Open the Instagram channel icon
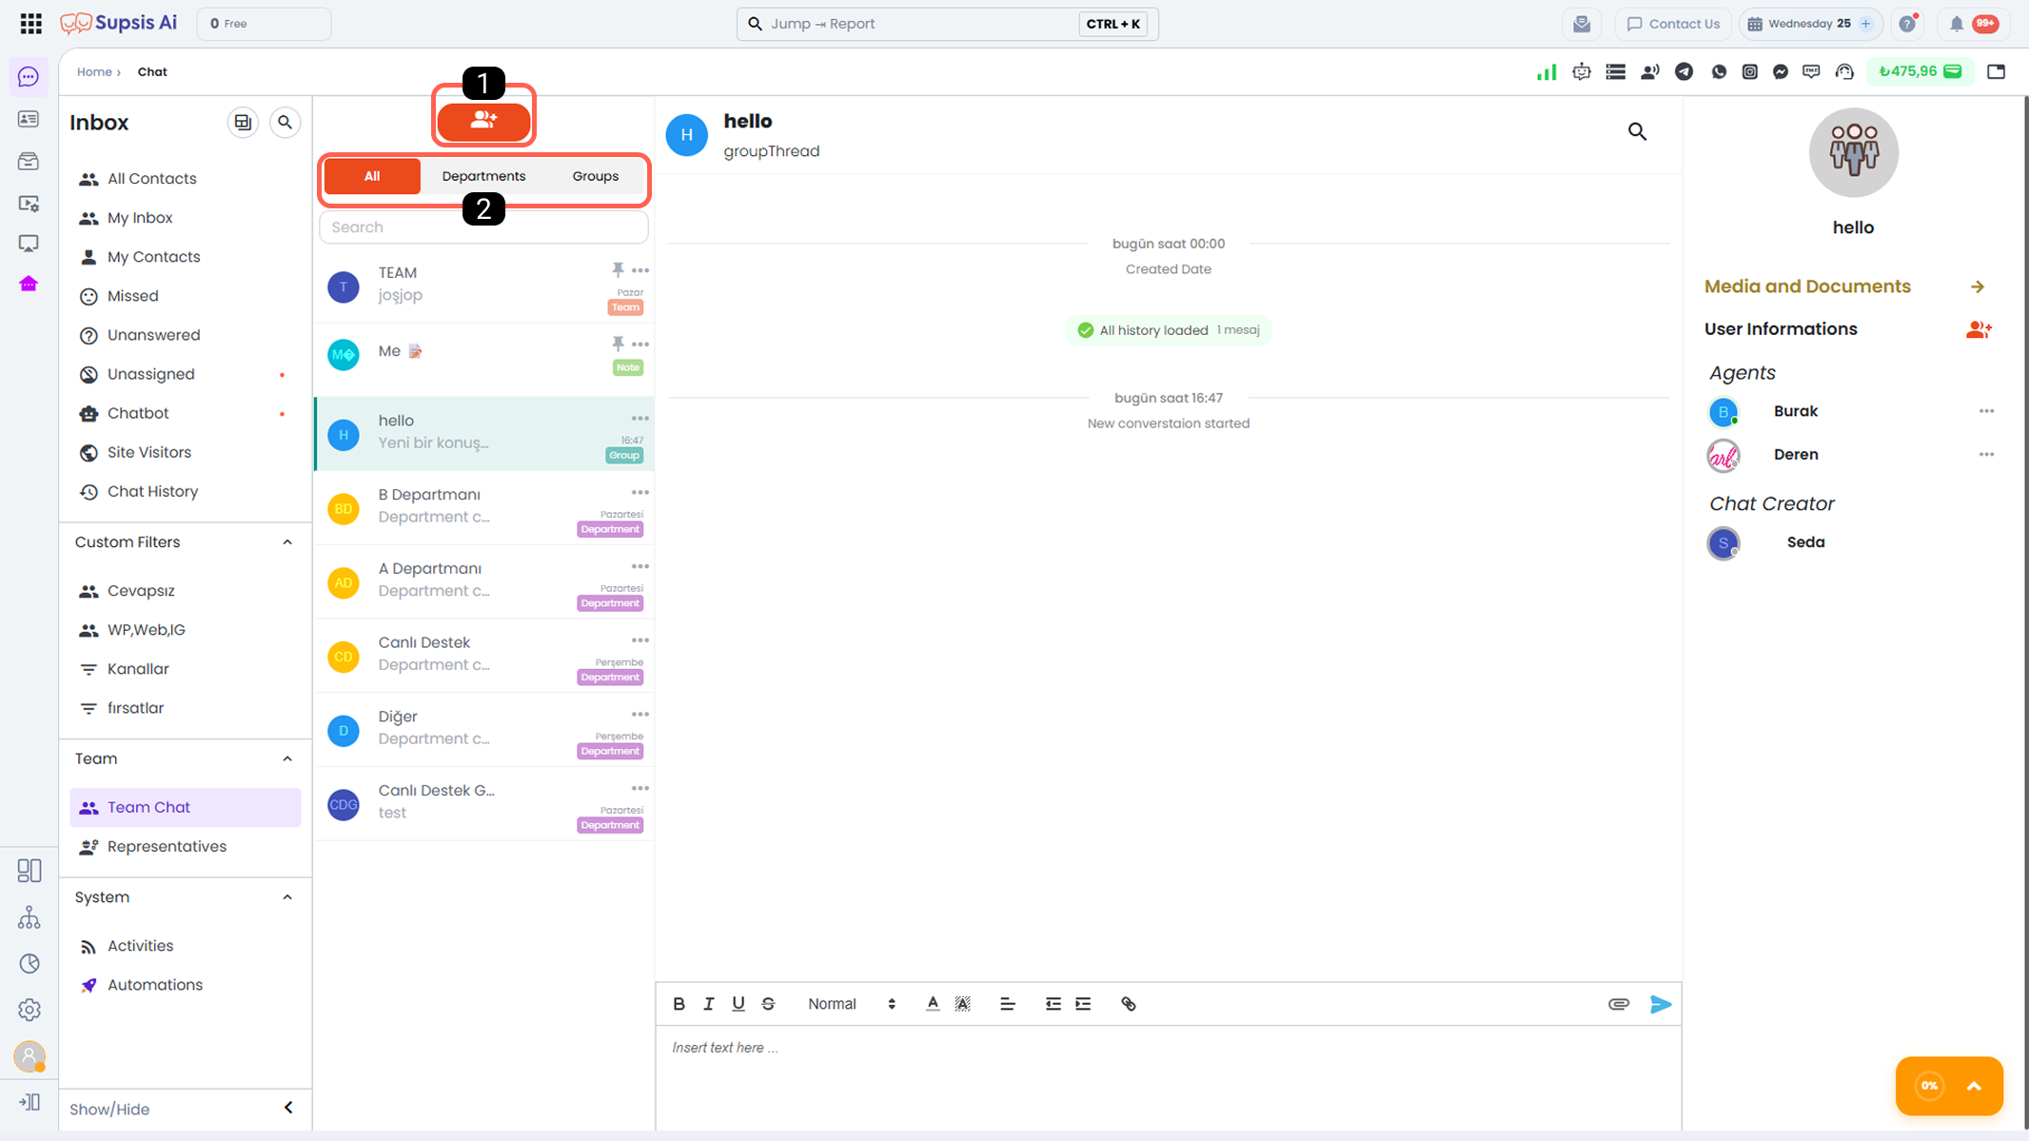The image size is (2029, 1141). [x=1749, y=71]
